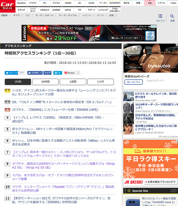Open rank 7 ランドクルーザープラド article
Screen dimensions: 178x206
(x=64, y=154)
